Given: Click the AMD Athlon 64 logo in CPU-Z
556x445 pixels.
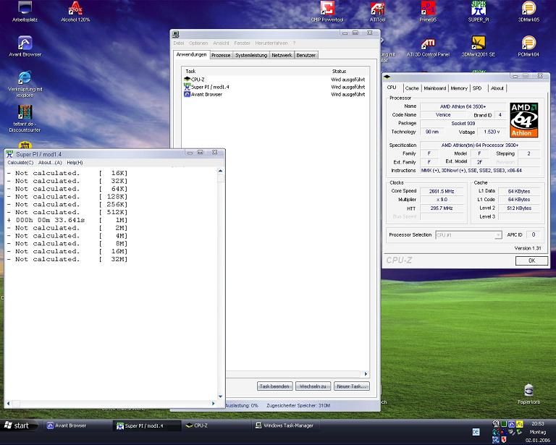Looking at the screenshot, I should [523, 120].
